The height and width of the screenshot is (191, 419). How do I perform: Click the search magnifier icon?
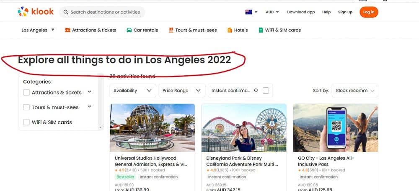(x=65, y=12)
